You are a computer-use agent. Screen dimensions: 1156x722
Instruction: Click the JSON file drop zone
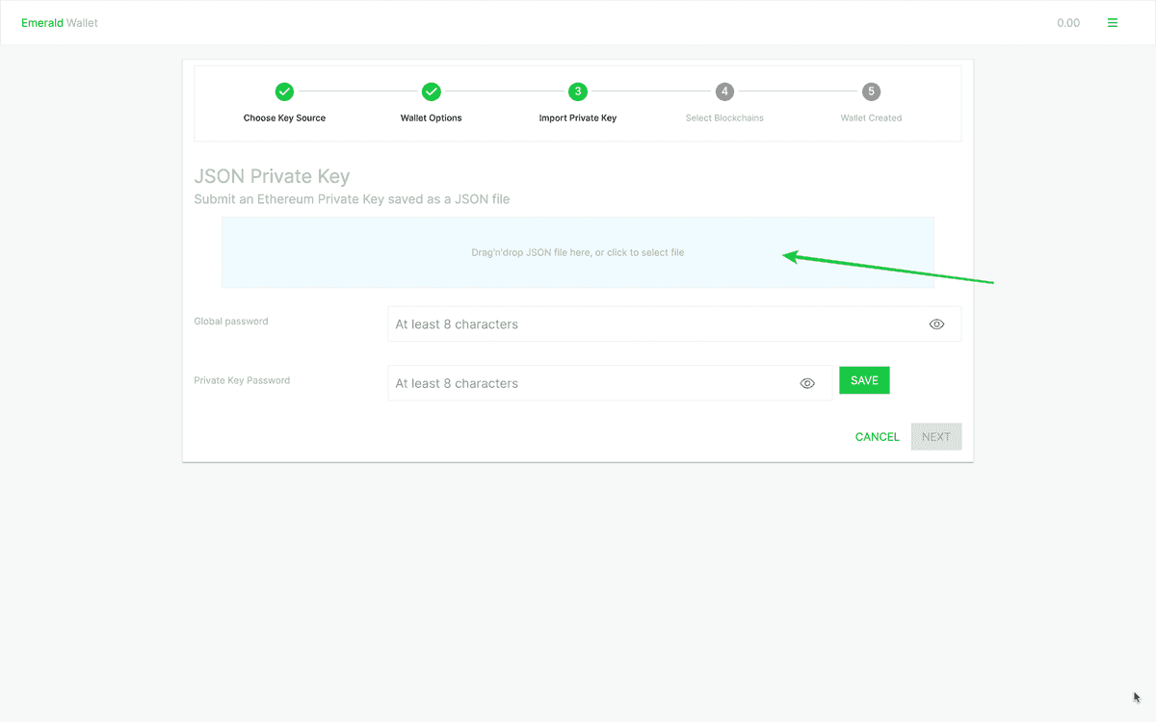tap(577, 252)
